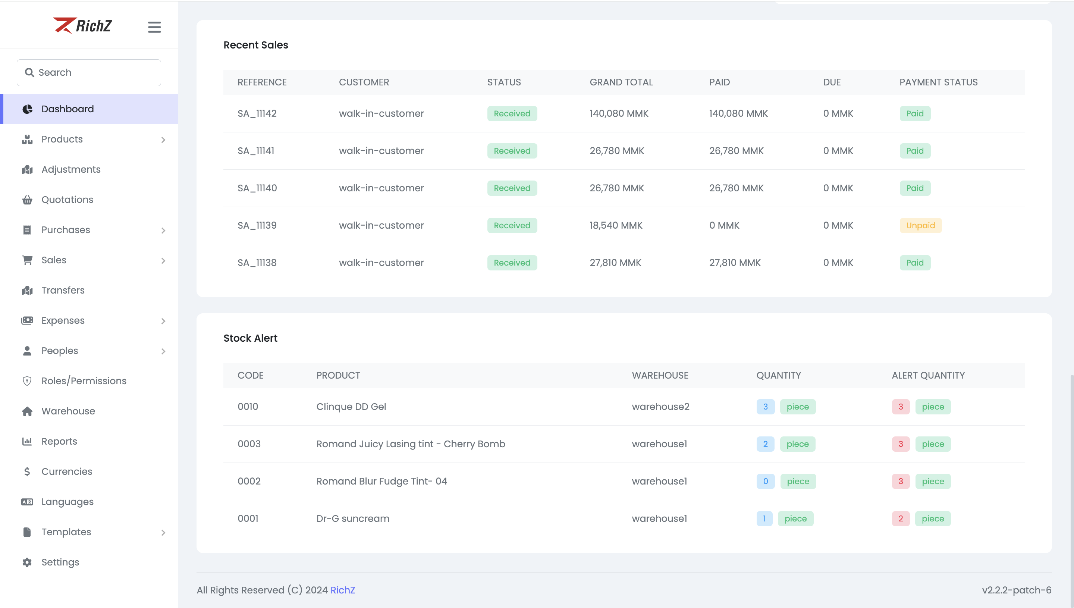This screenshot has width=1074, height=608.
Task: Click Romand Blur Fudge Tint- 04
Action: [381, 481]
